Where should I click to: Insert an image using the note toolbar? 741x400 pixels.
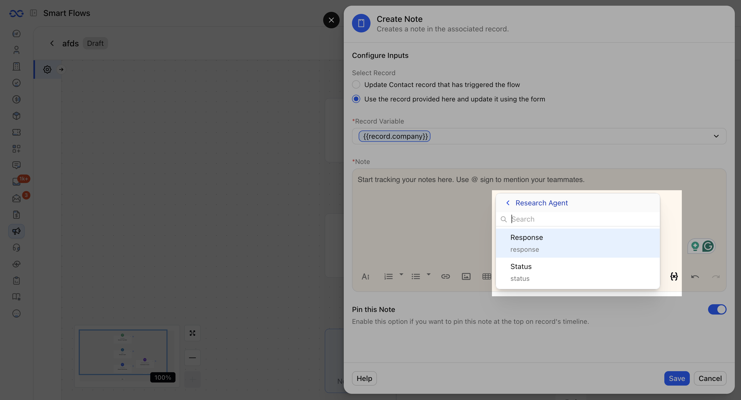point(466,276)
